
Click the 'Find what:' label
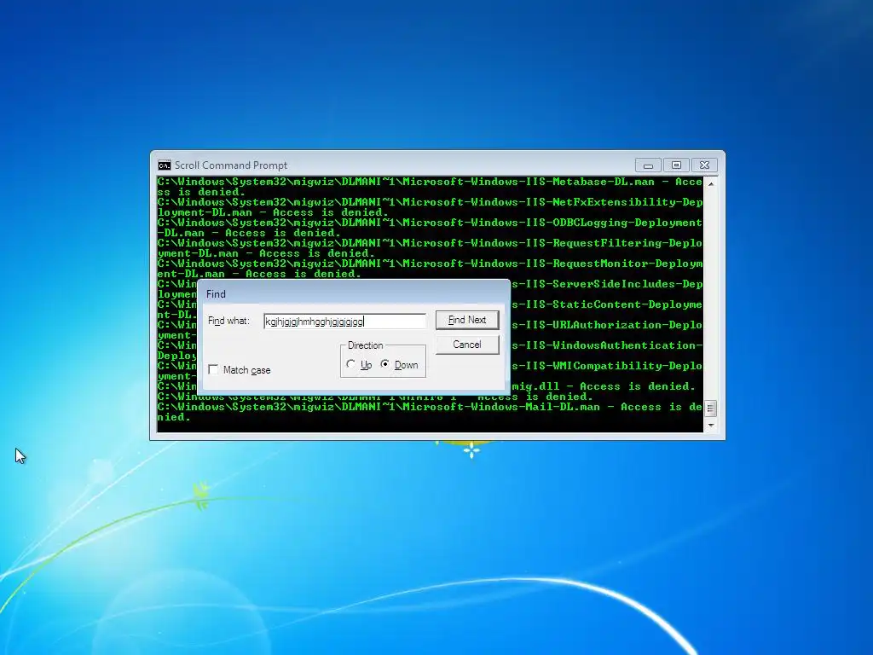pyautogui.click(x=228, y=321)
